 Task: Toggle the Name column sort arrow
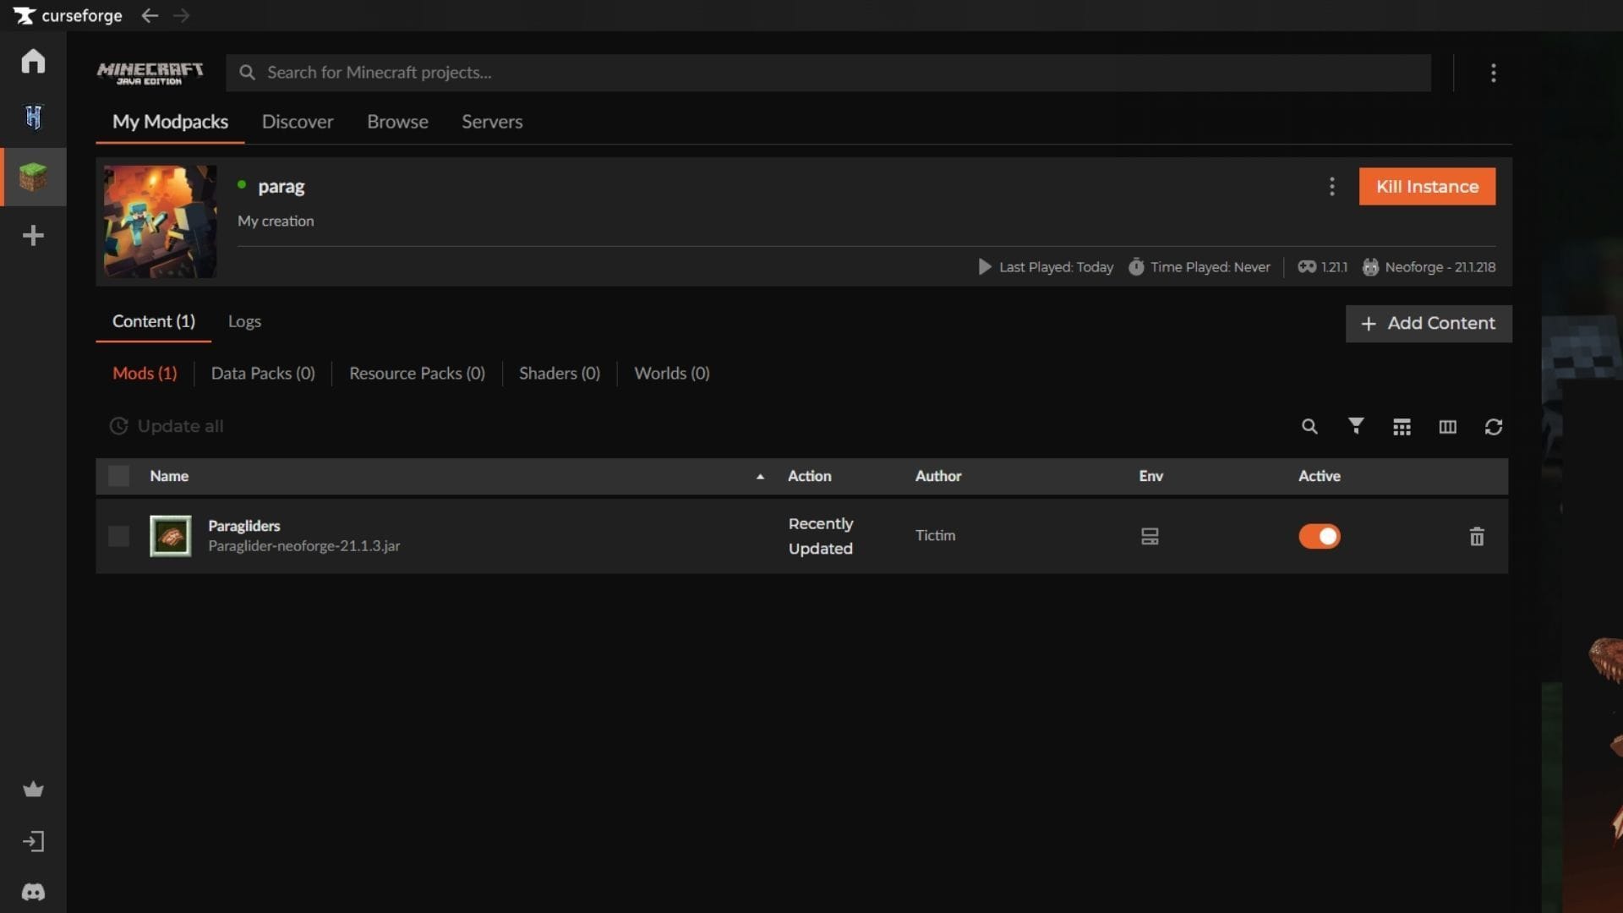tap(760, 477)
